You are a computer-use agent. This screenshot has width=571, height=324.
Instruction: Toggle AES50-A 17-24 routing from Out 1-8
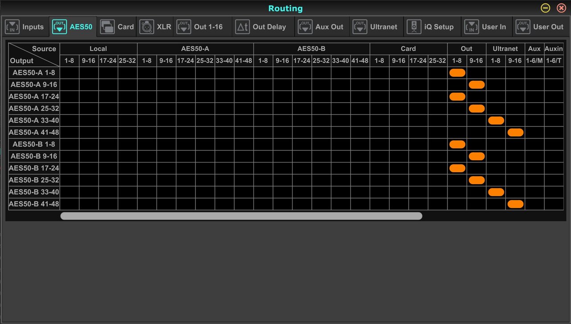(x=457, y=97)
